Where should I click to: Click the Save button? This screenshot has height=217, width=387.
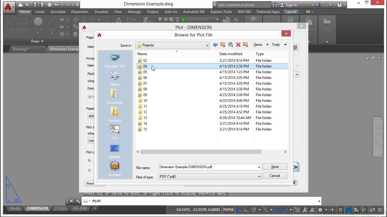coord(275,167)
